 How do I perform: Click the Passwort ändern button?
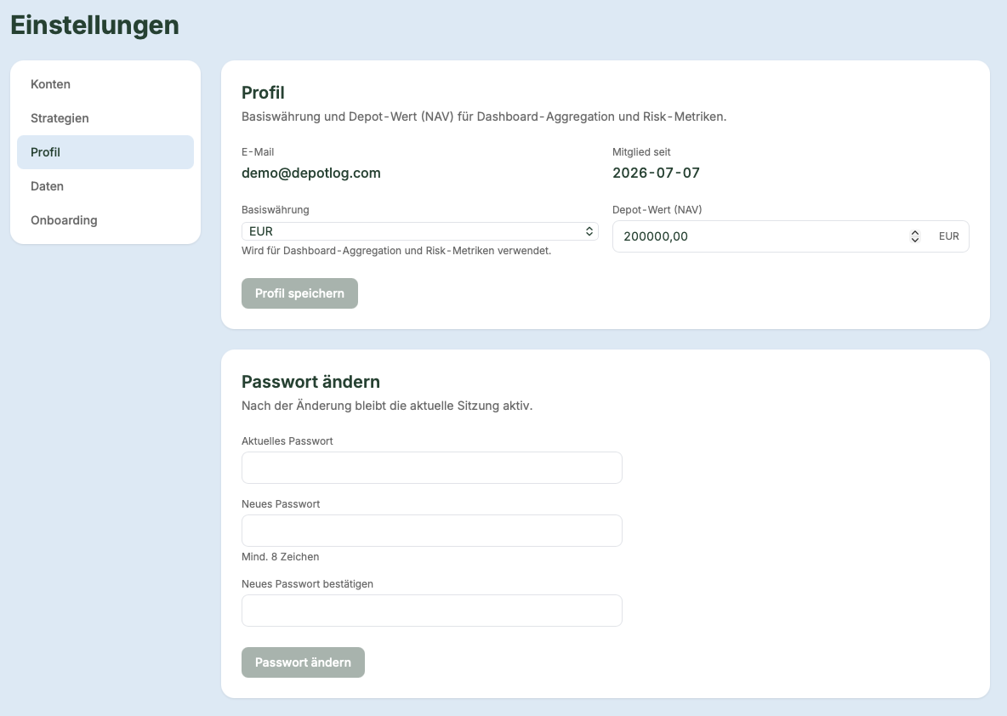[x=303, y=662]
